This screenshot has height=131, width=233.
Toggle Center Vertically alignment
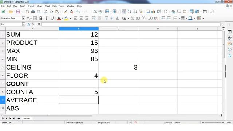(112, 19)
